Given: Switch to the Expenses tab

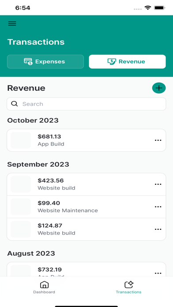Looking at the screenshot, I should click(45, 62).
